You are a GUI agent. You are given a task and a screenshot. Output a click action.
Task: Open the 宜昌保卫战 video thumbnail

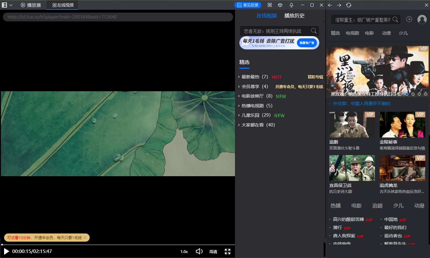pyautogui.click(x=352, y=168)
